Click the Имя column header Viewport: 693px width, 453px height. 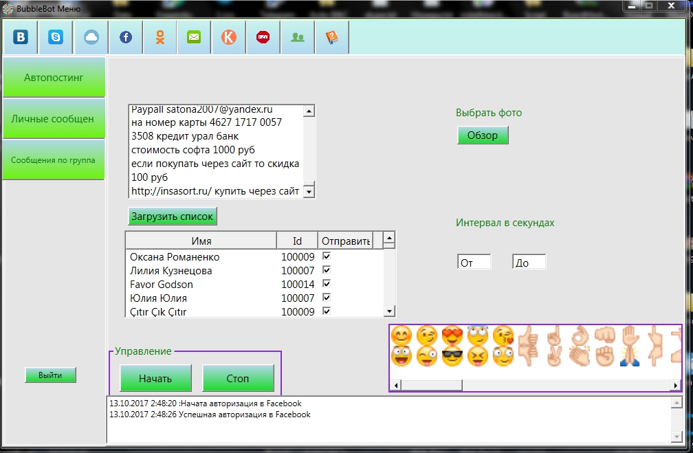point(201,241)
